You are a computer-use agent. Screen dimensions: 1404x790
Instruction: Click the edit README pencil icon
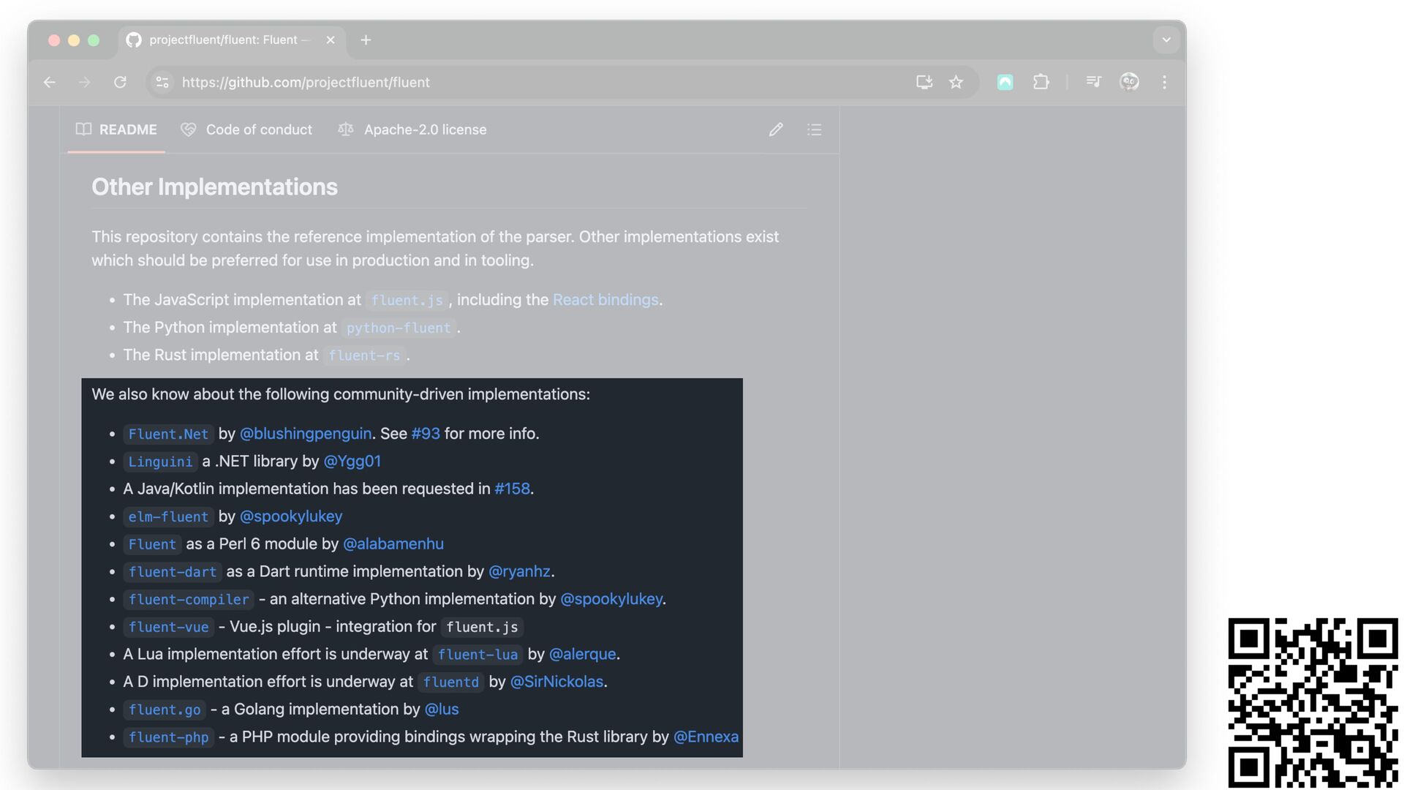(x=776, y=129)
